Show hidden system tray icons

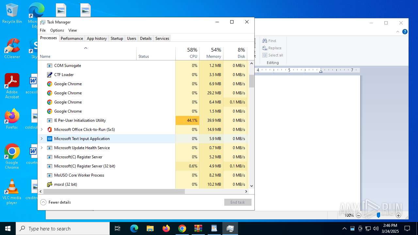point(344,228)
